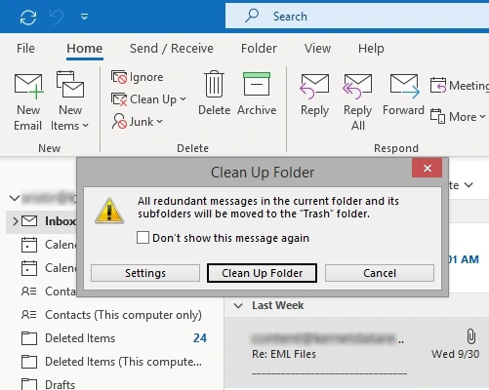This screenshot has height=390, width=489.
Task: Open Deleted Items (This computer only) folder
Action: point(111,362)
